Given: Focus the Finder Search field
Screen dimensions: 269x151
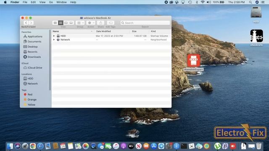Looking at the screenshot, I should click(145, 23).
